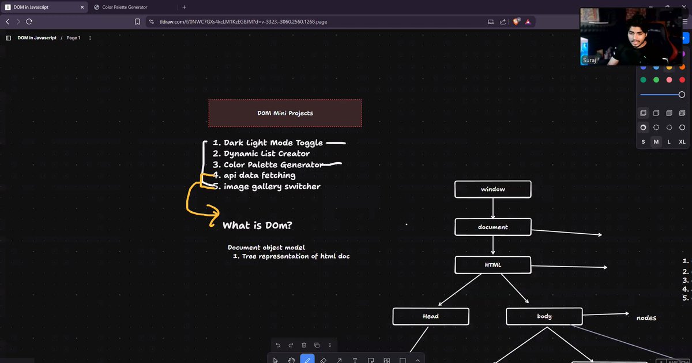Click the DOM in Javascript file name

(37, 38)
